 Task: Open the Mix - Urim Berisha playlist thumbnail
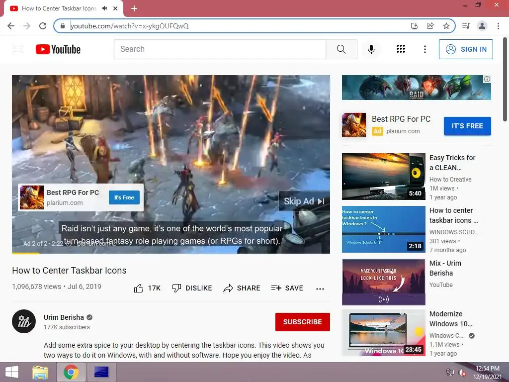click(383, 282)
